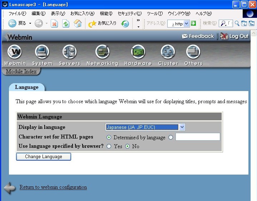
Task: Open the Networking category icon
Action: [103, 52]
